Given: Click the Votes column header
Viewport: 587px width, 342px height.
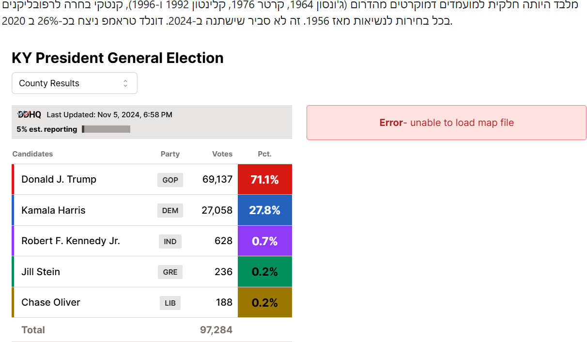Looking at the screenshot, I should click(x=222, y=154).
